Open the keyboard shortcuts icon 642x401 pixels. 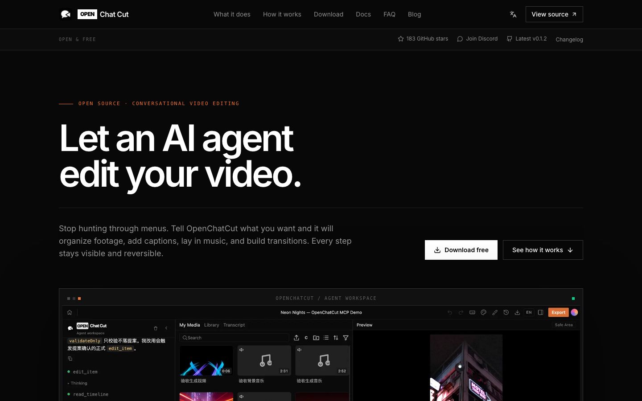click(x=472, y=312)
